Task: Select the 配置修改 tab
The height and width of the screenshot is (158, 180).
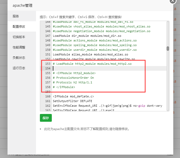Action: [x=22, y=26]
